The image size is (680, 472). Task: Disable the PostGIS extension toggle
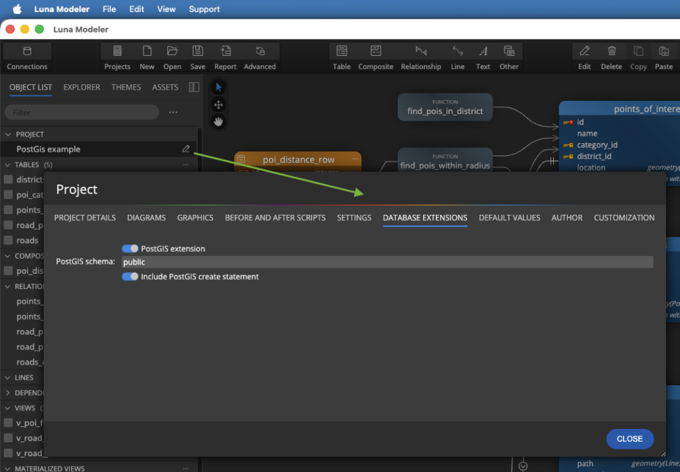pos(130,249)
